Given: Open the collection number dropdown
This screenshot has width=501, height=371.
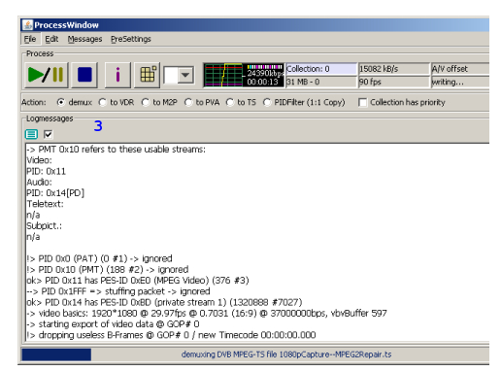Looking at the screenshot, I should [185, 75].
